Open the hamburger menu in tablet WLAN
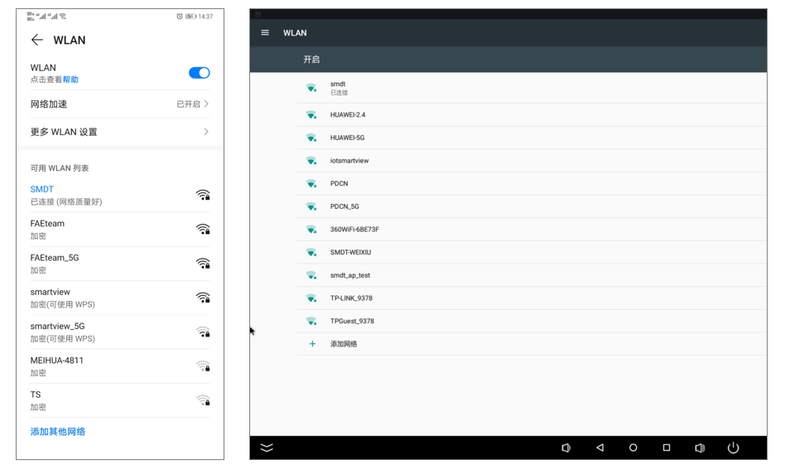Image resolution: width=785 pixels, height=475 pixels. 265,32
